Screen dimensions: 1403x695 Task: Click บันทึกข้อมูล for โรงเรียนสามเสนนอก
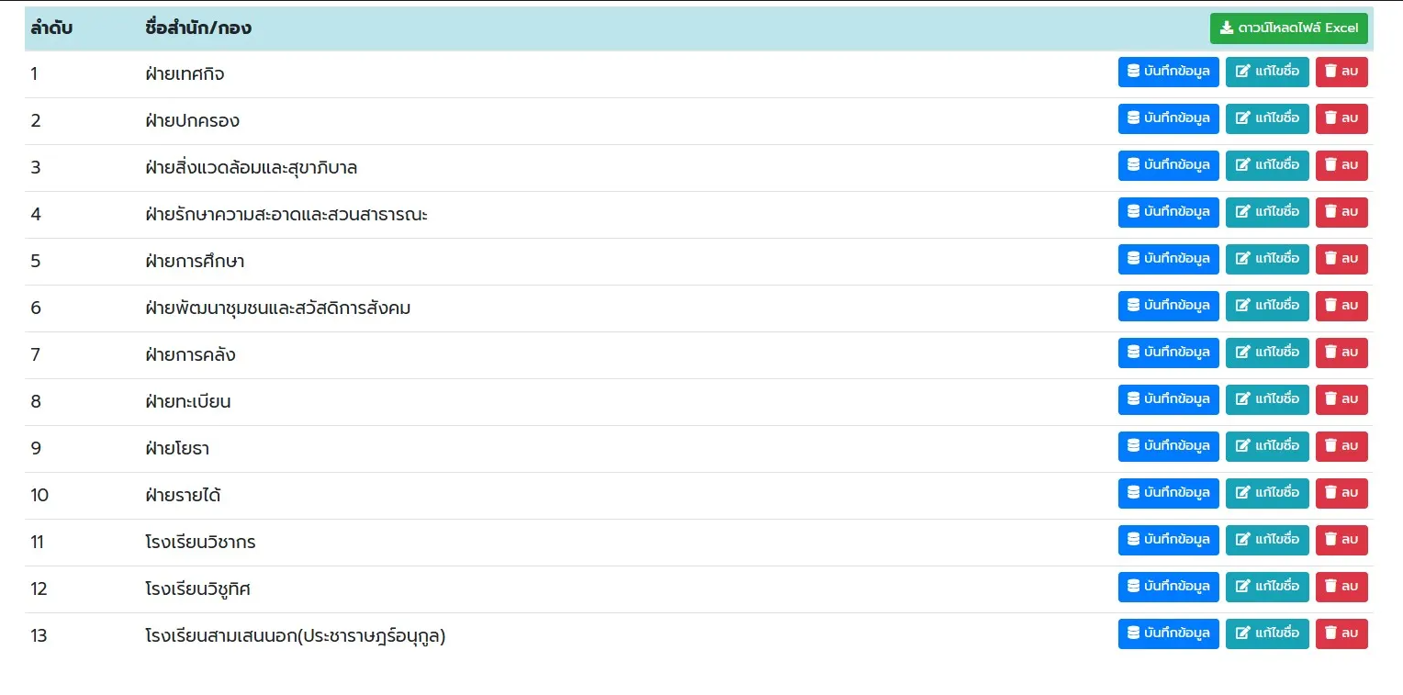pyautogui.click(x=1169, y=633)
